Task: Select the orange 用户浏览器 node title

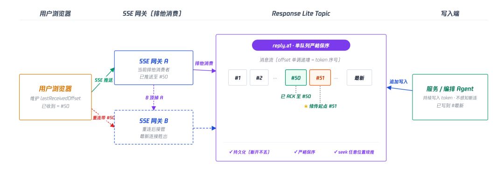Action: (x=55, y=89)
